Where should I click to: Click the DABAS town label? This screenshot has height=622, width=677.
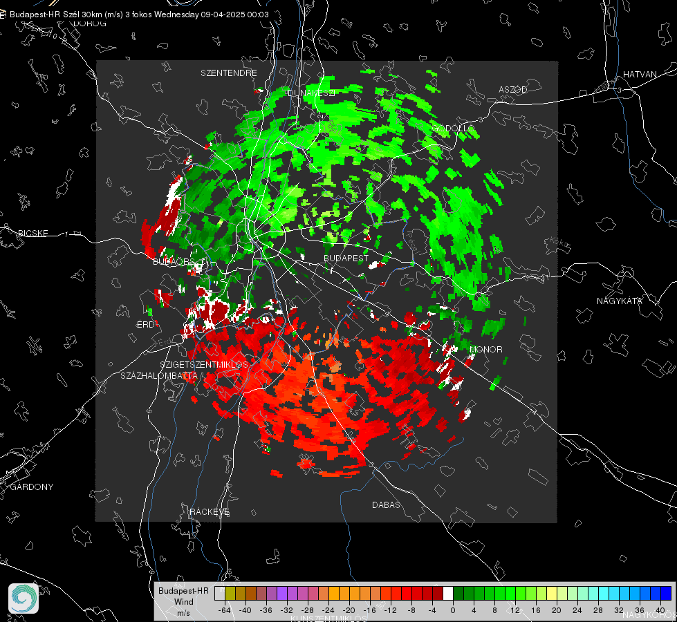click(386, 505)
